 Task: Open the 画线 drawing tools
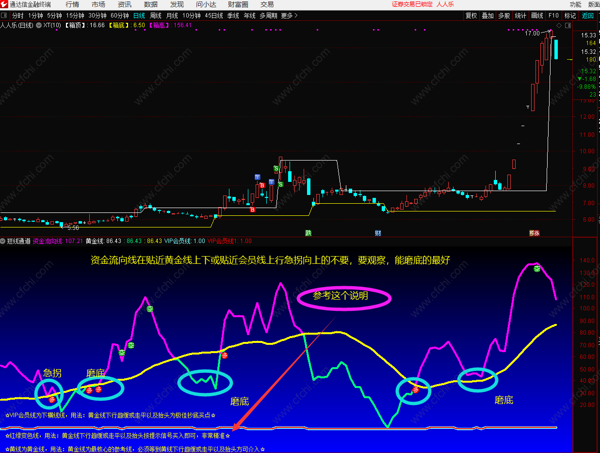(x=537, y=16)
